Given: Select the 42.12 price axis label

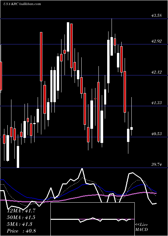Looking at the screenshot, I should (157, 72).
